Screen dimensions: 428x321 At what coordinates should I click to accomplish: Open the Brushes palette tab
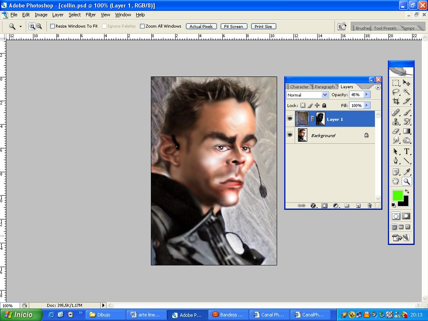363,28
